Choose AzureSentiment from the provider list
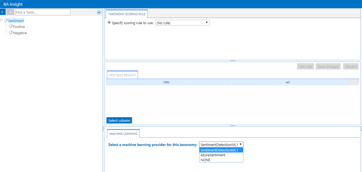This screenshot has width=362, height=172. coord(213,155)
